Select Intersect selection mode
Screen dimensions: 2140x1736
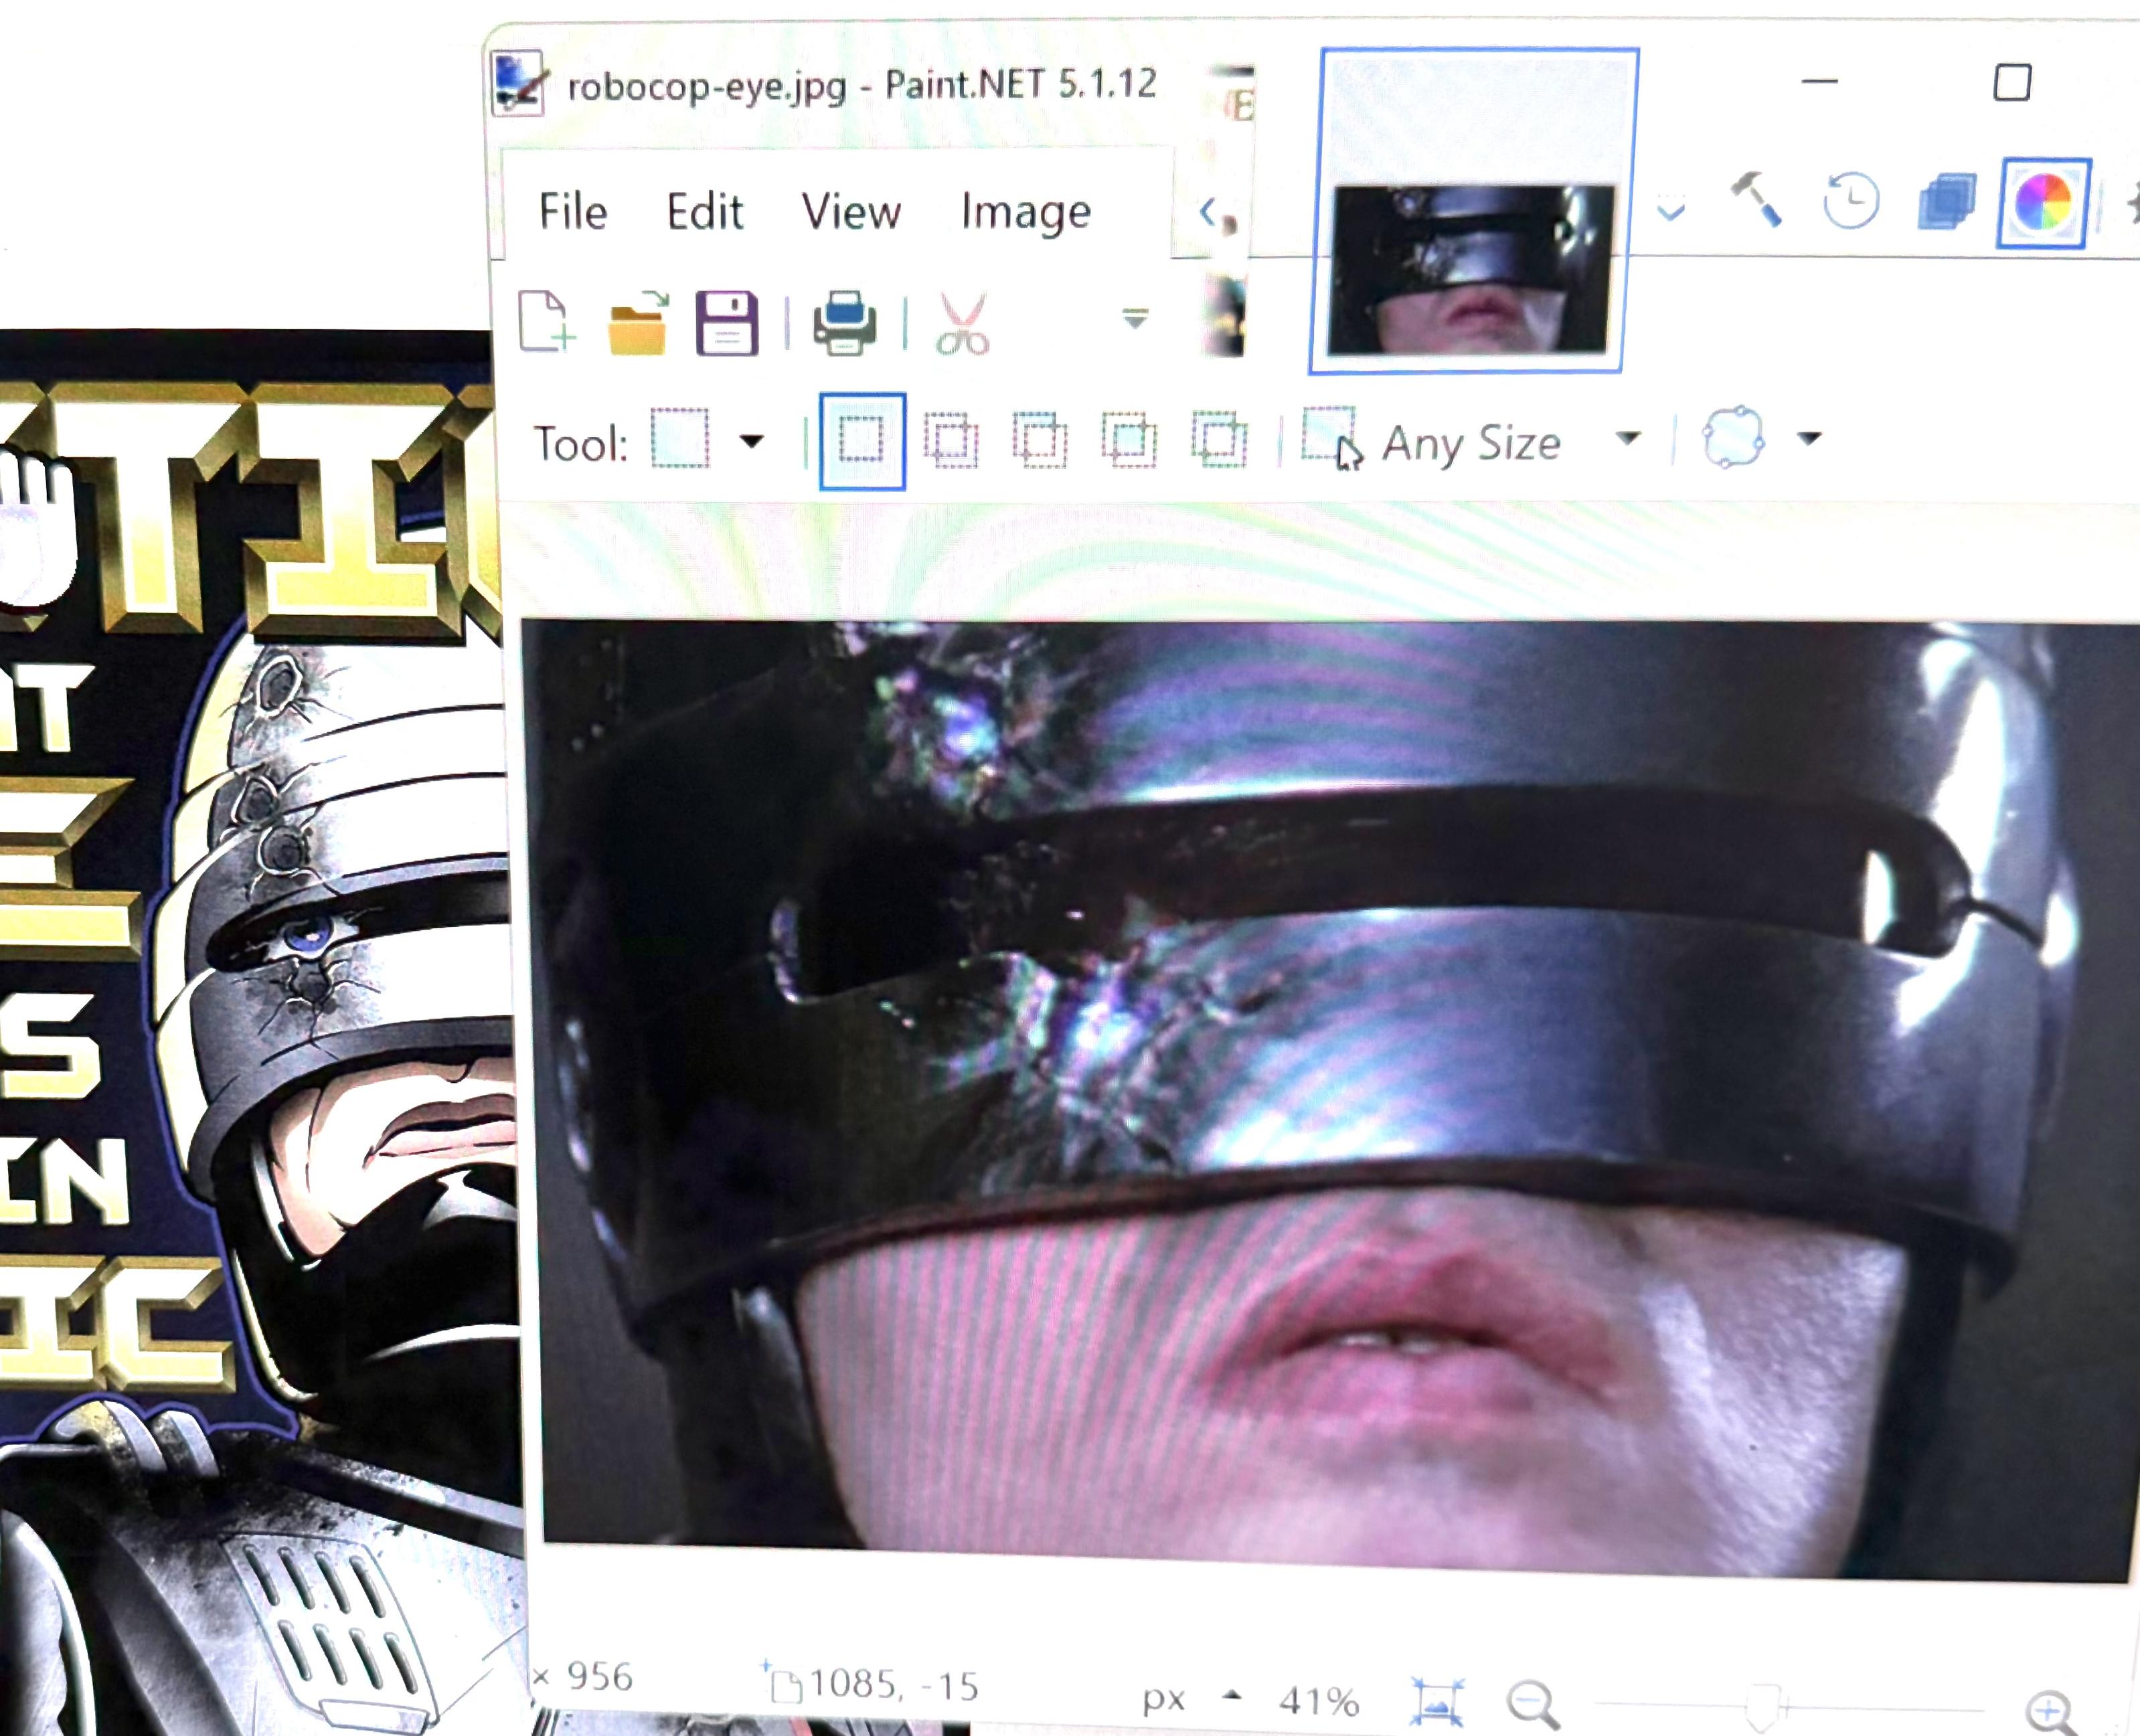click(x=1130, y=441)
